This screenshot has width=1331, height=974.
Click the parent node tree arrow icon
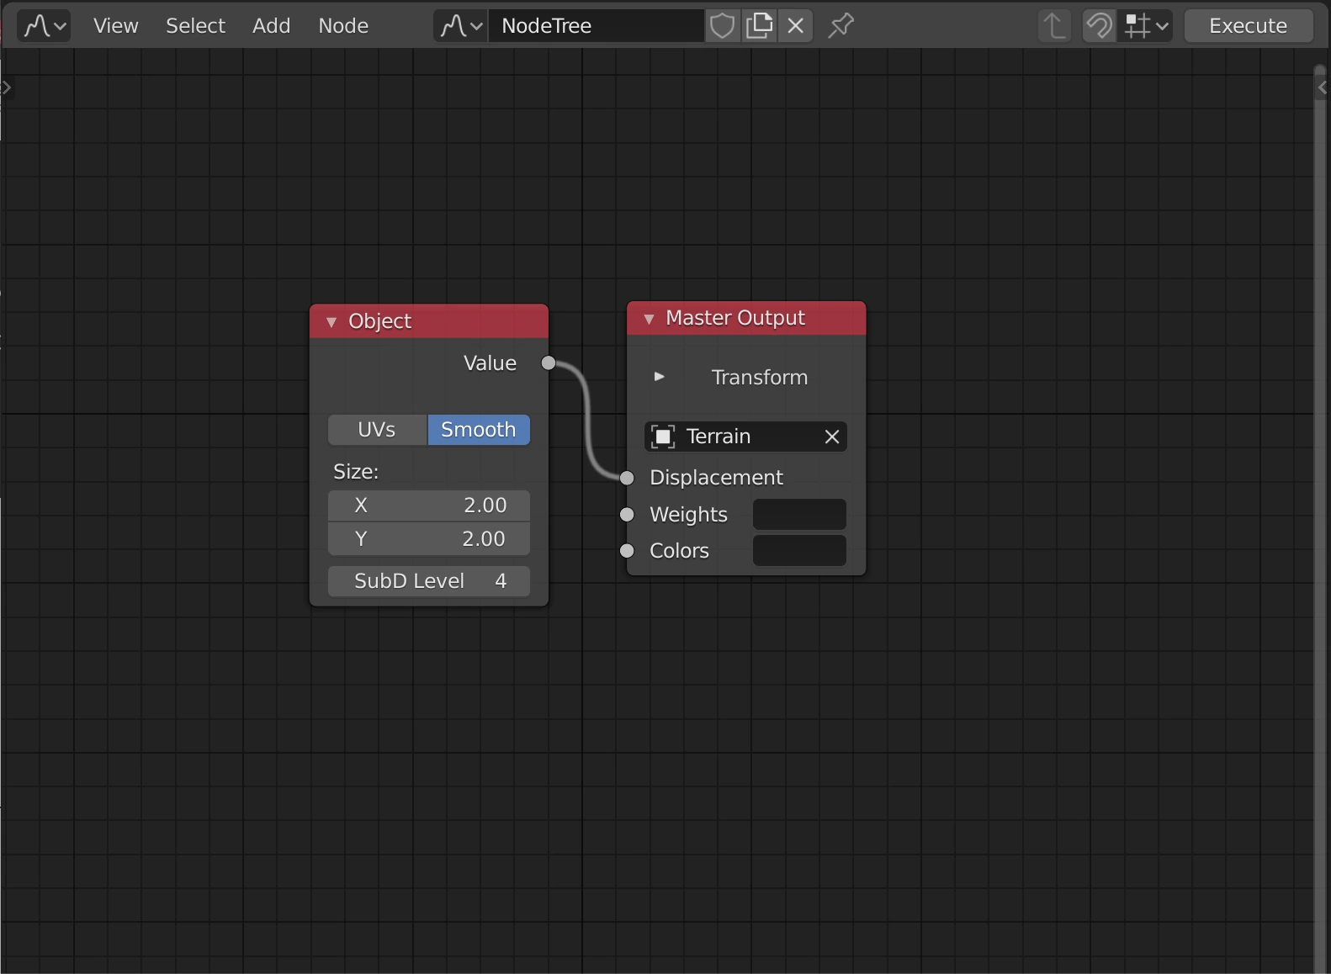[1053, 26]
